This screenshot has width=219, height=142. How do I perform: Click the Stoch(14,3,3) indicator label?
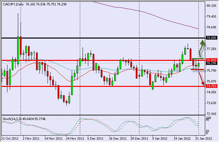12,119
